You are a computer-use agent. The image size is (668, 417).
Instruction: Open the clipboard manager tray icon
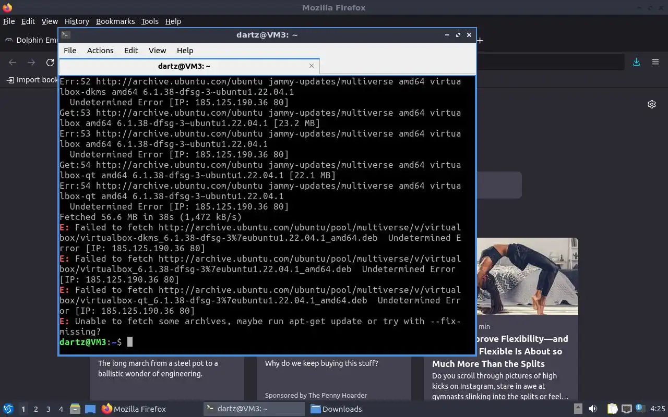click(613, 409)
